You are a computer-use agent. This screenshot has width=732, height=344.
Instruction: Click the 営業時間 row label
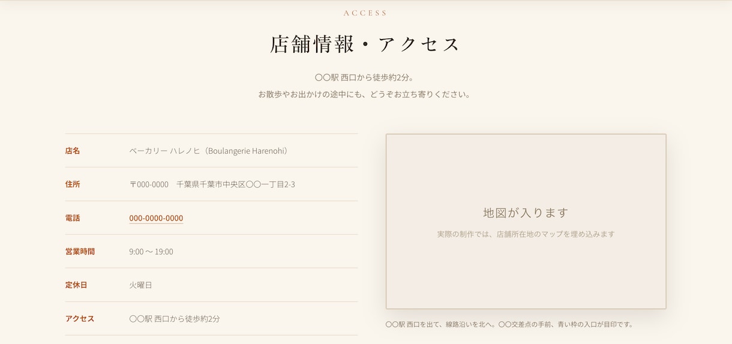click(x=80, y=252)
